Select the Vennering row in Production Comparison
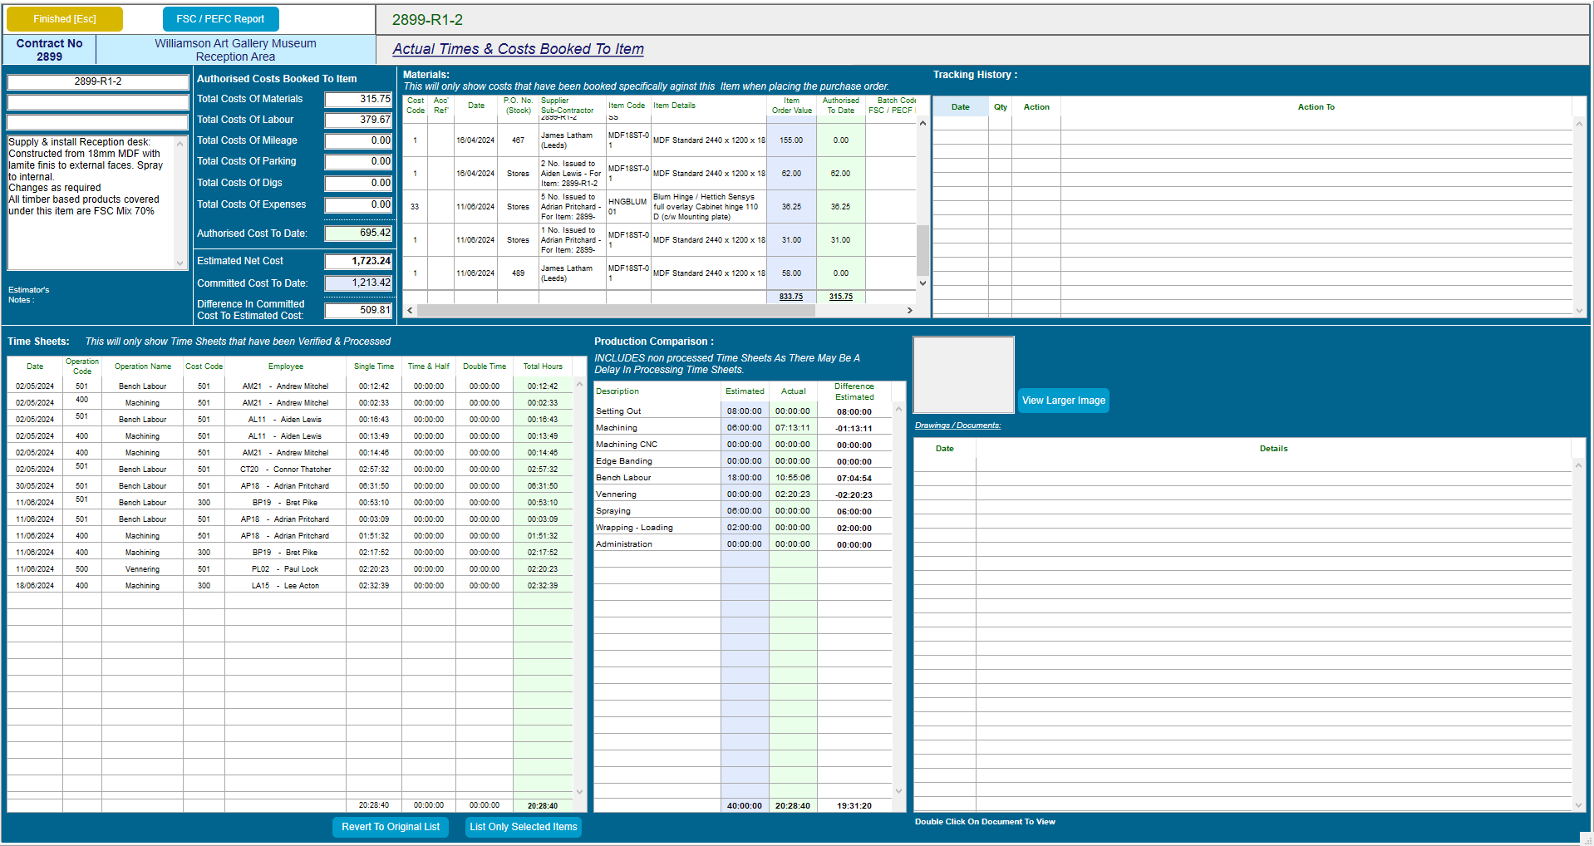The image size is (1594, 846). pyautogui.click(x=657, y=494)
